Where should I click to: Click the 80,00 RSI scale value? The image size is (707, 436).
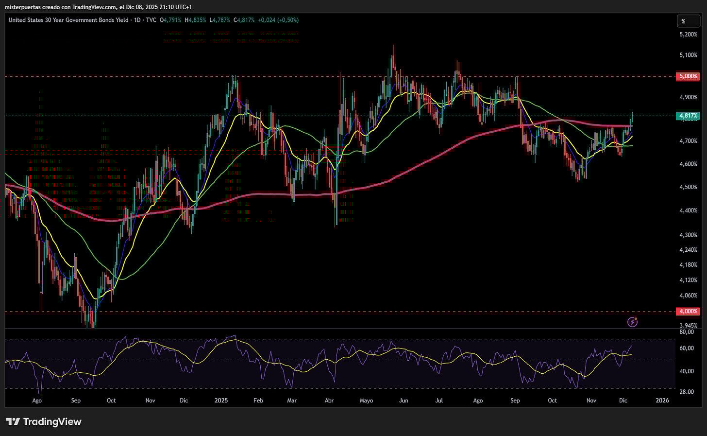tap(687, 332)
